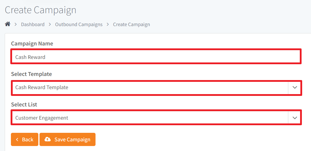The height and width of the screenshot is (151, 311).
Task: Click the breadcrumb arrow right after home icon
Action: click(x=16, y=24)
